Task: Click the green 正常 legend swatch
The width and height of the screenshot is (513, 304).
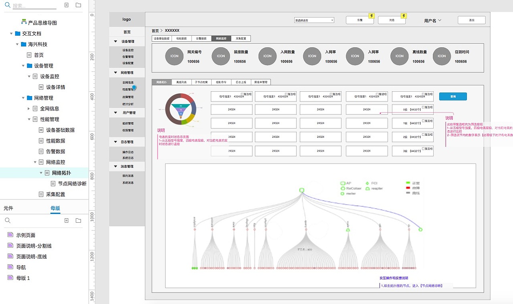Action: [x=408, y=183]
